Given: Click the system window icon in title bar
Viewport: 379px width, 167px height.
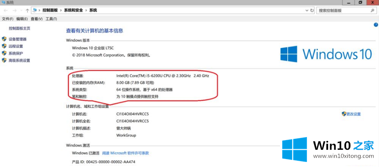Looking at the screenshot, I should pos(3,3).
